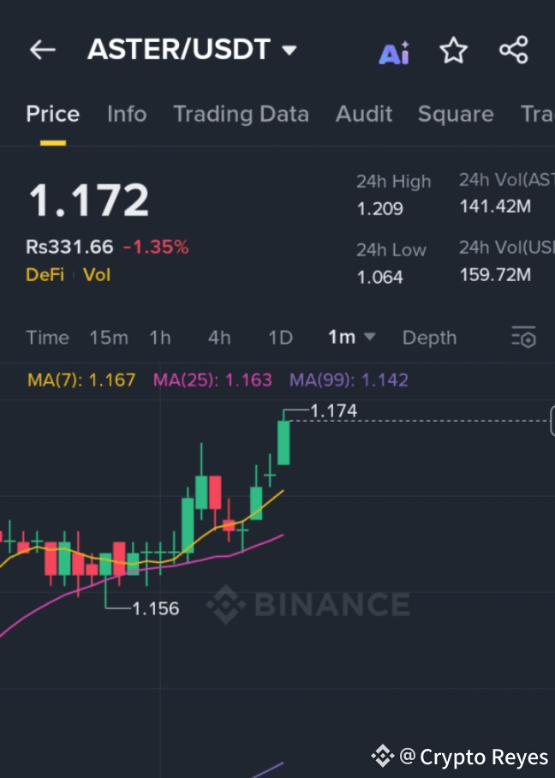Click the 159.72M volume value
Viewport: 555px width, 778px height.
495,274
